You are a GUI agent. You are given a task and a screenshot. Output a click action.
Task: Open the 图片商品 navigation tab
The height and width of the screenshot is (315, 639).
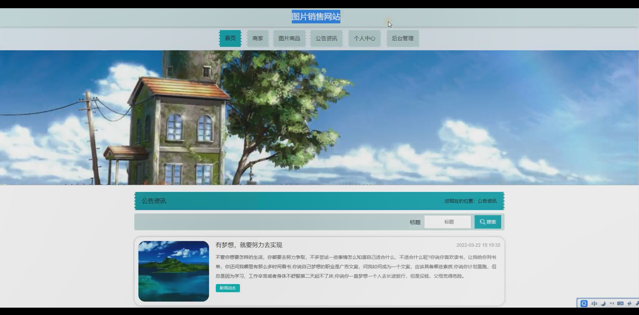[x=289, y=38]
